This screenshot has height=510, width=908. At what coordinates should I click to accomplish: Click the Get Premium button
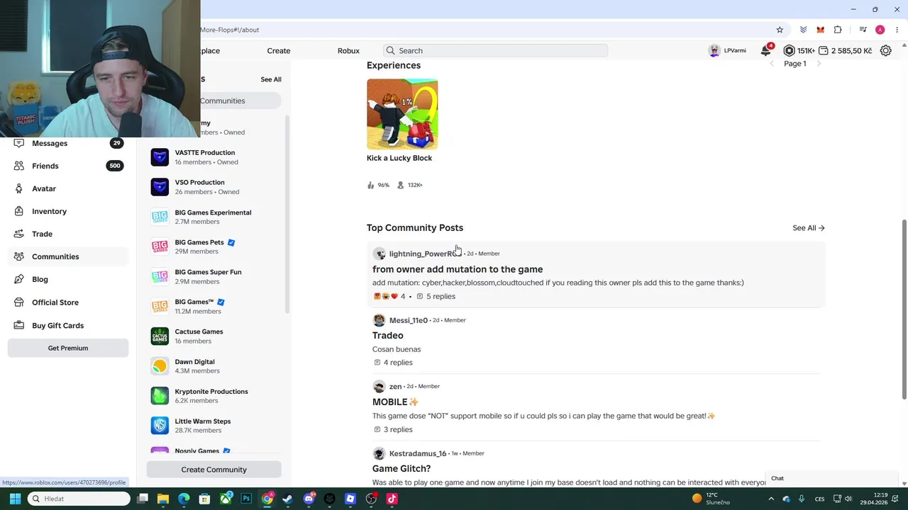tap(68, 348)
